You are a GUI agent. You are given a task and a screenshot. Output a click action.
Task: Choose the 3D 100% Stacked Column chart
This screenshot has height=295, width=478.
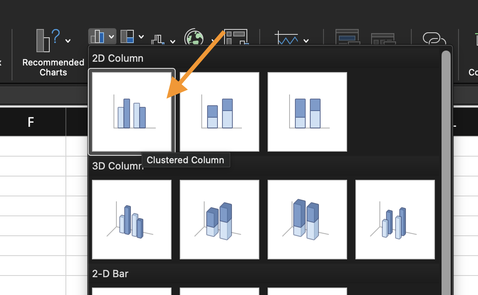(x=307, y=220)
